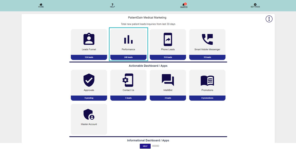Click the Contact Us label

click(128, 90)
